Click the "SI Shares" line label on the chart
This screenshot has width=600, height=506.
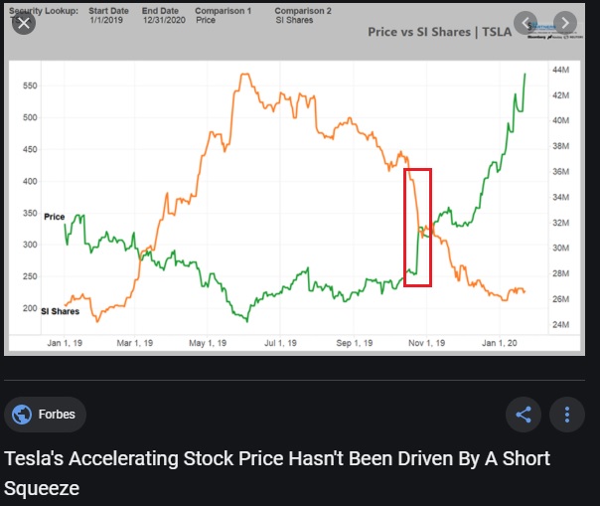point(59,311)
